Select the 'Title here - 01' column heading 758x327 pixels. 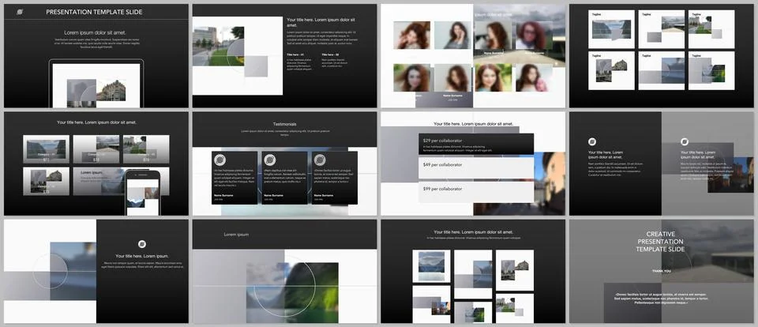pyautogui.click(x=296, y=55)
